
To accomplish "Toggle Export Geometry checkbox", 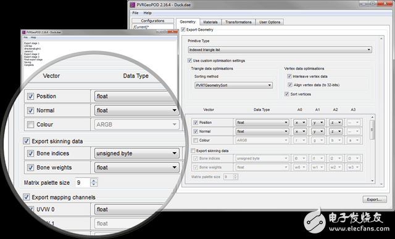I will [x=183, y=30].
